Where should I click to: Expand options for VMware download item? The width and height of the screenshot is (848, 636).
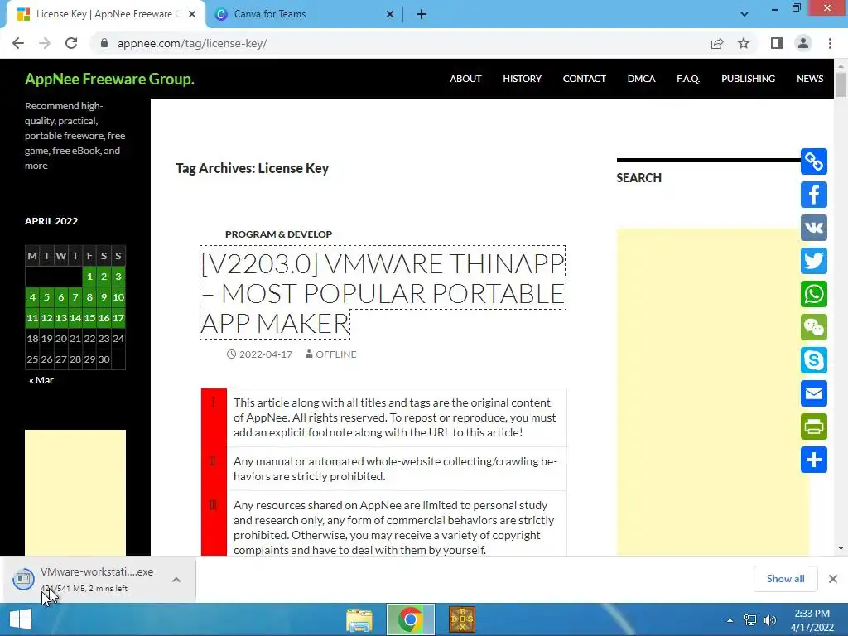point(176,579)
